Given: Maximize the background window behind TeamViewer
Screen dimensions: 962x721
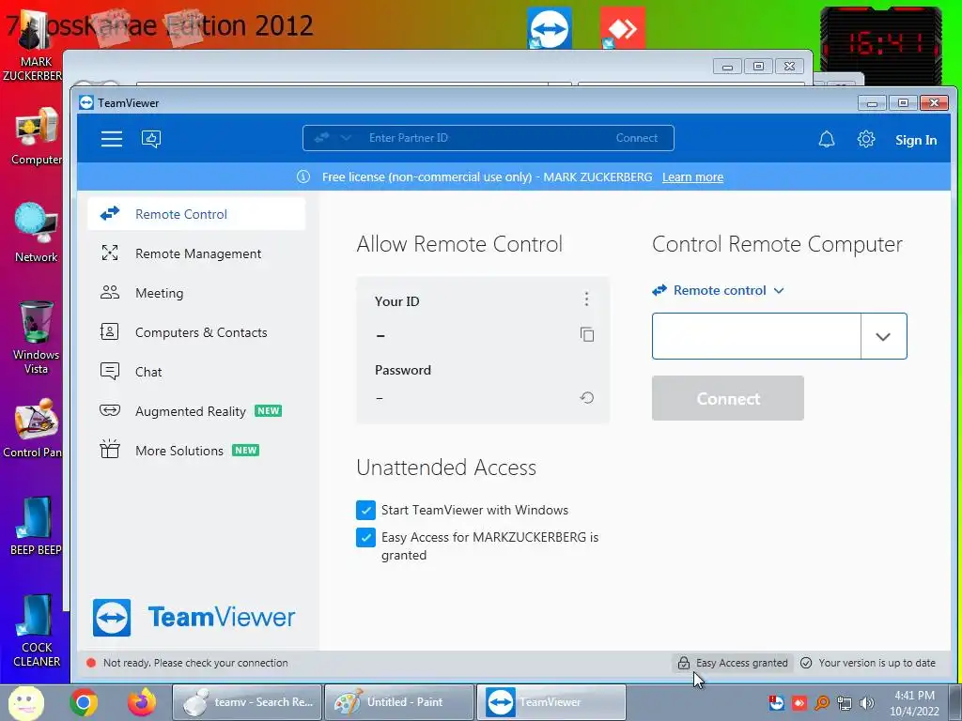Looking at the screenshot, I should [x=758, y=67].
